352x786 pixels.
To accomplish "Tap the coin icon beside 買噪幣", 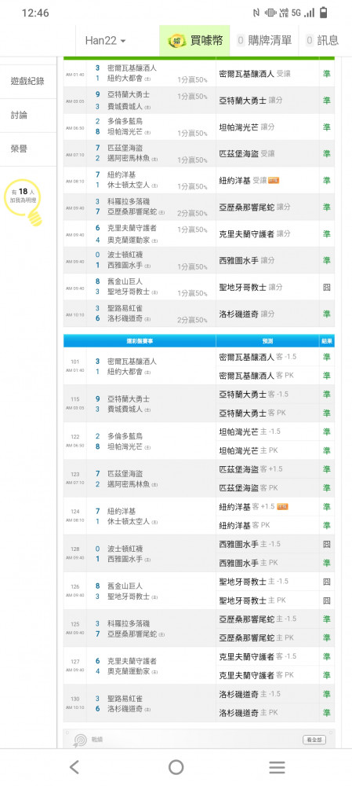I will pos(176,41).
